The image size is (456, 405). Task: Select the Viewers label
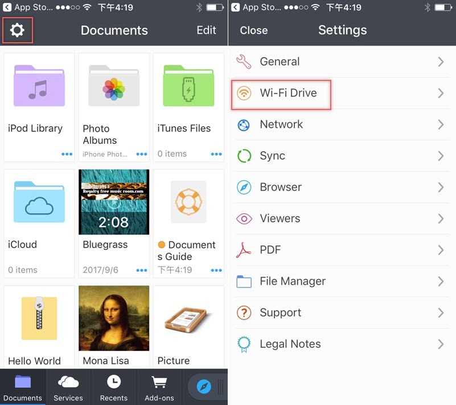point(280,218)
